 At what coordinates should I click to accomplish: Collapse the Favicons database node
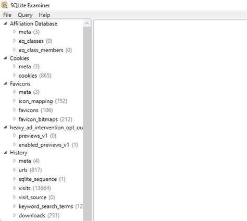(6, 83)
